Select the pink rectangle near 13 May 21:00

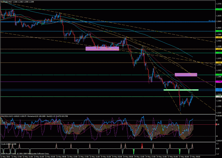click(x=102, y=49)
